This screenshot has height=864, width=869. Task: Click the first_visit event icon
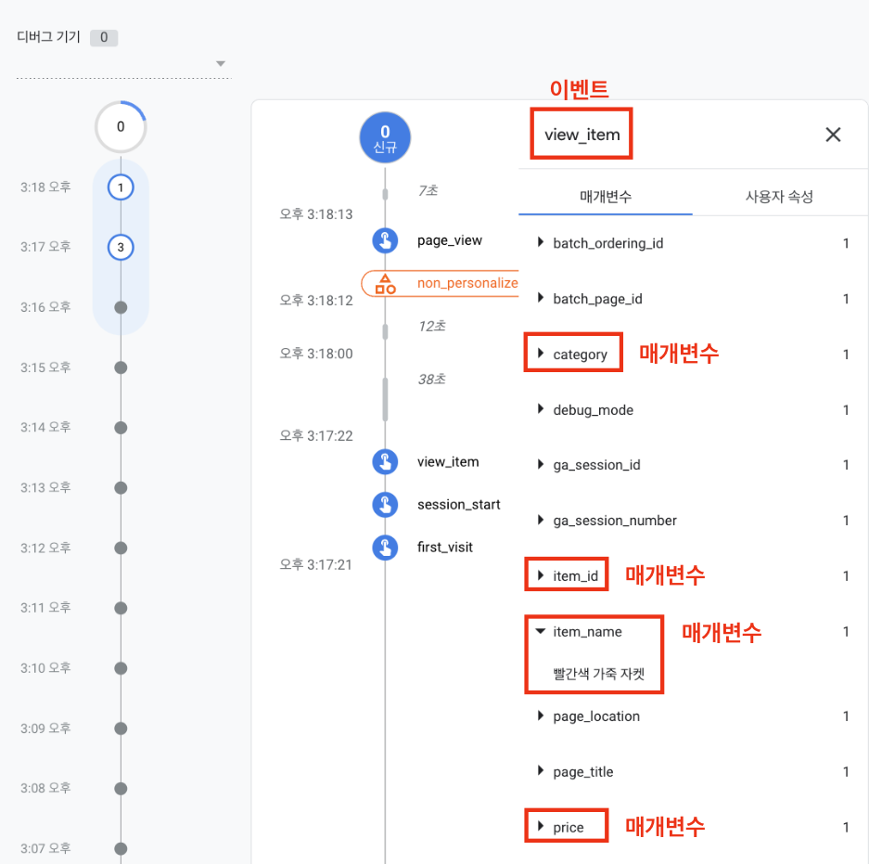point(385,548)
